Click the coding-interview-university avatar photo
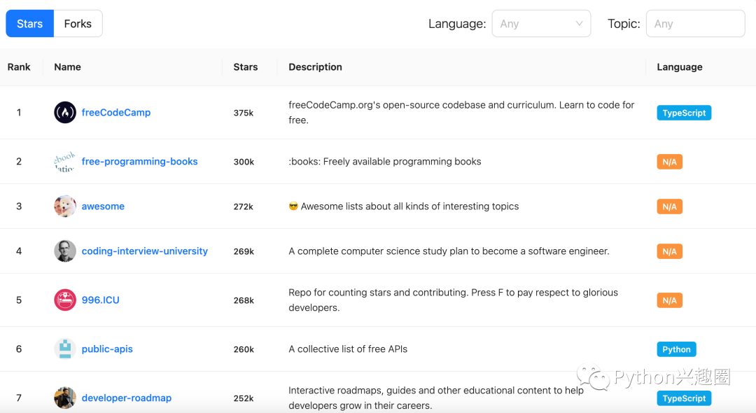The height and width of the screenshot is (413, 756). coord(65,251)
